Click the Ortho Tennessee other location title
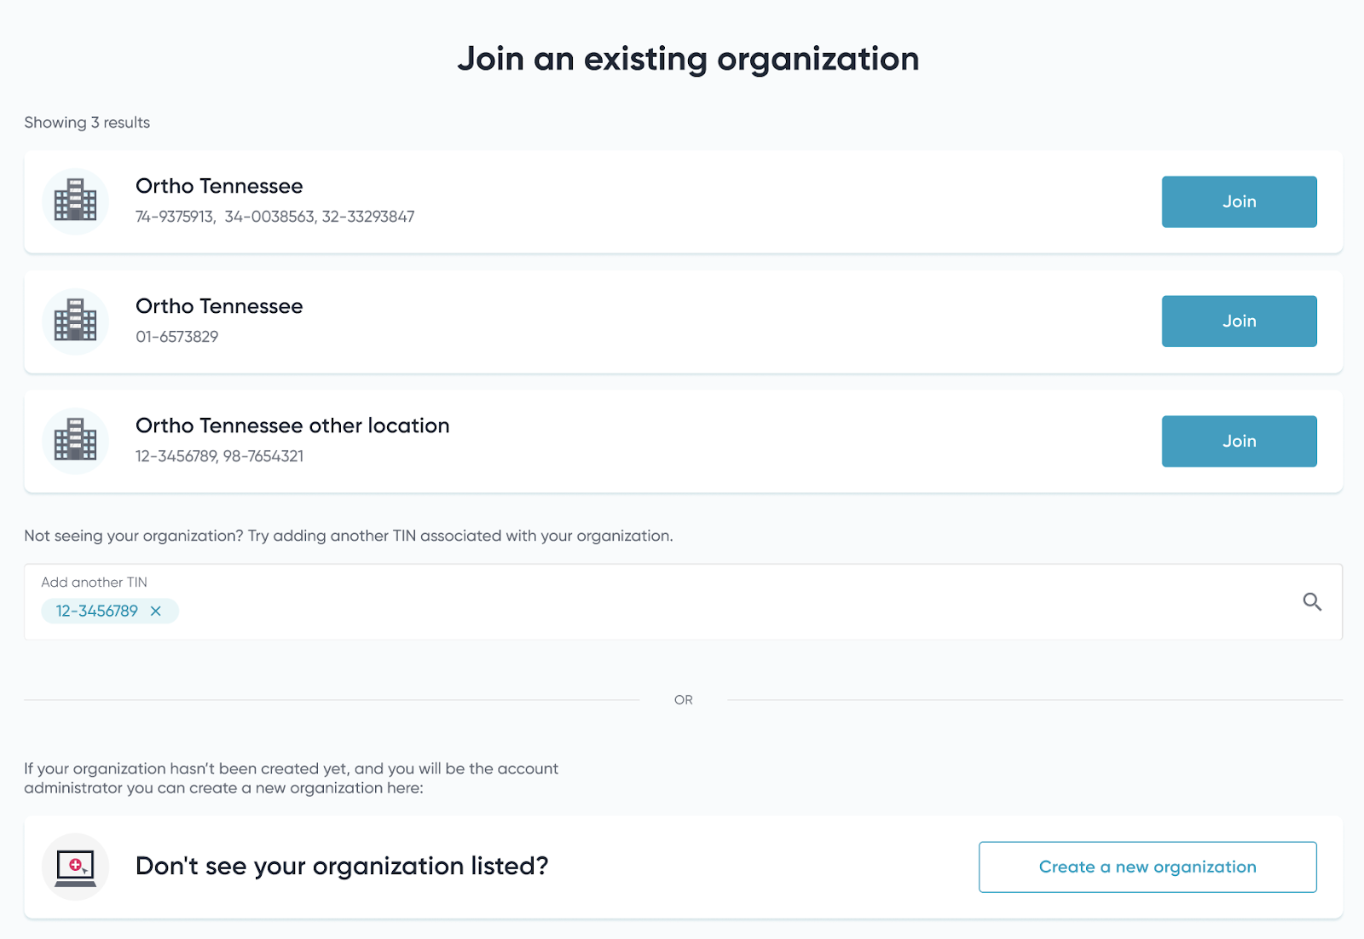The width and height of the screenshot is (1364, 939). tap(292, 426)
